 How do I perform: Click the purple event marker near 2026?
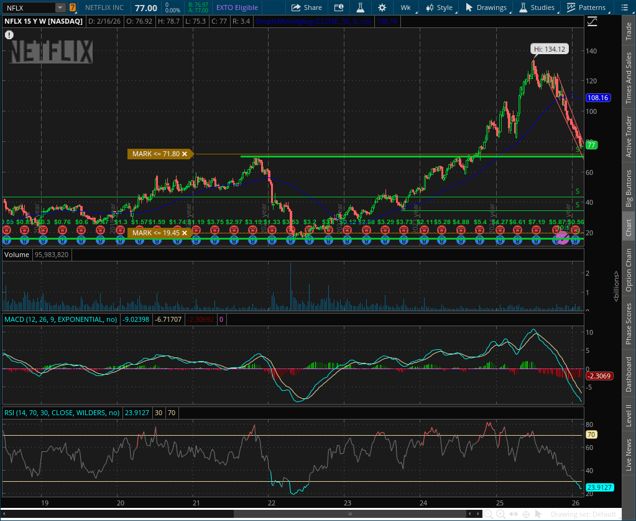coord(562,238)
